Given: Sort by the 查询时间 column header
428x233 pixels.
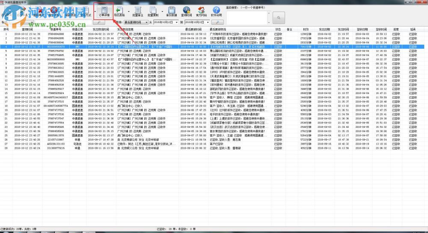Looking at the screenshot, I should [x=27, y=29].
